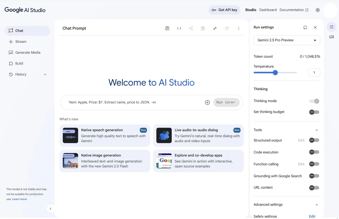
Task: Expand the History section chevron
Action: tap(45, 75)
